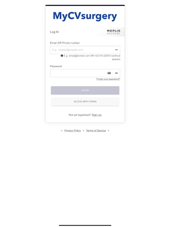
Task: Toggle password visibility with eye icon
Action: pyautogui.click(x=109, y=73)
